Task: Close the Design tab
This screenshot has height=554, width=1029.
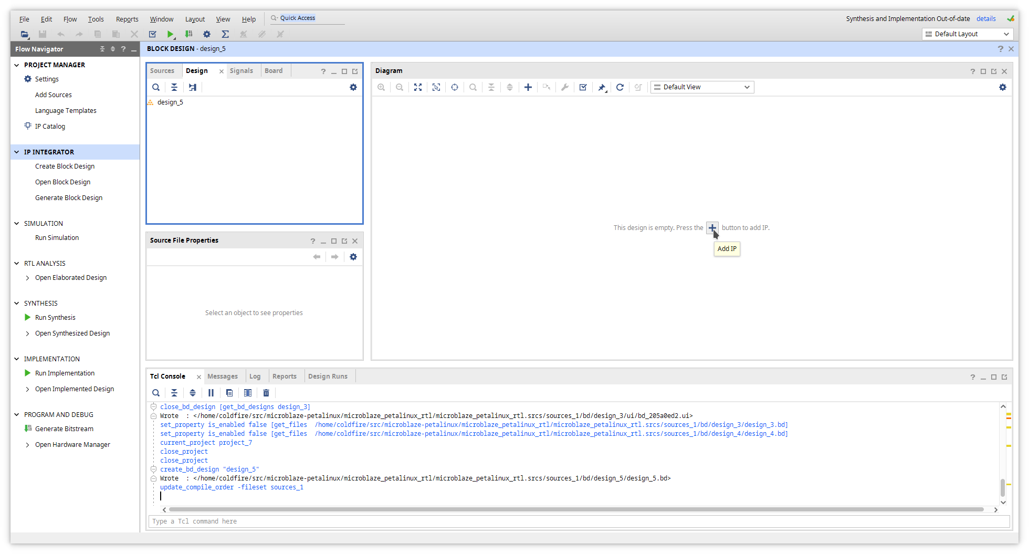Action: [222, 71]
